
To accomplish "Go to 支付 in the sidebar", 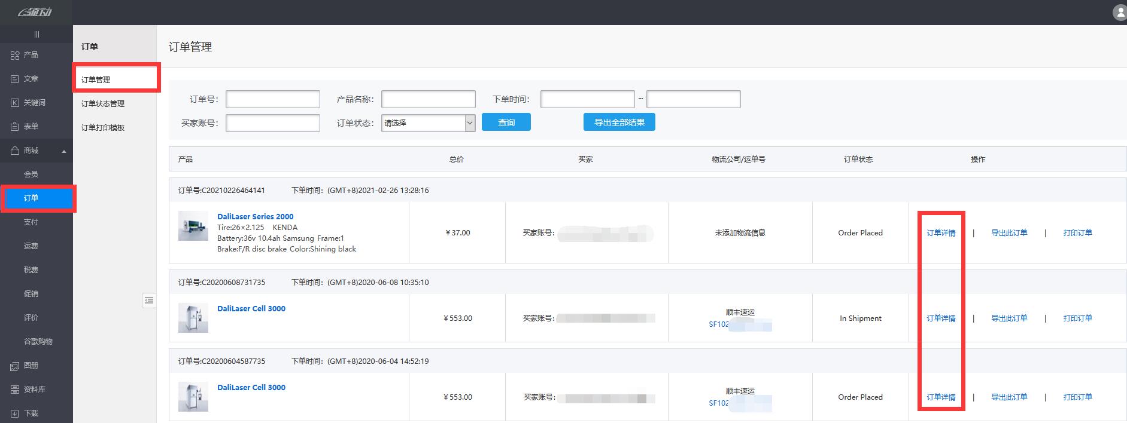I will click(31, 222).
